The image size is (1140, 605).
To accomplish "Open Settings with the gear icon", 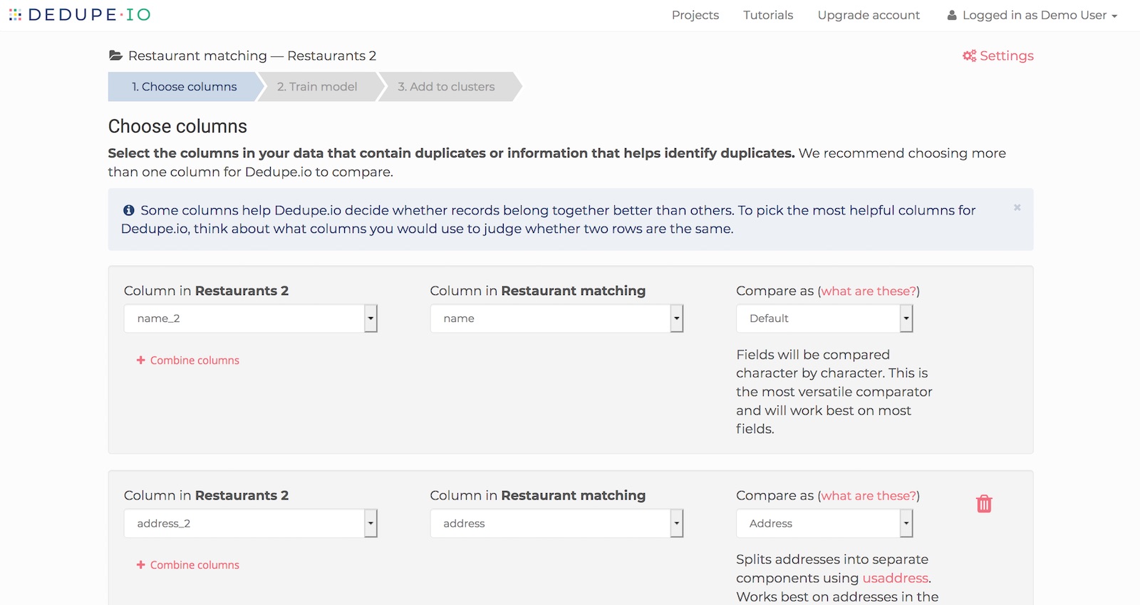I will click(x=969, y=56).
